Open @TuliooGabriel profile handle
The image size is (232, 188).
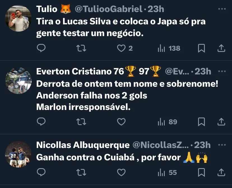(109, 9)
